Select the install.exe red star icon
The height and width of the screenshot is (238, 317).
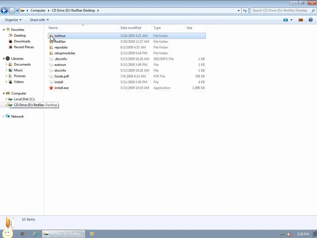point(51,88)
